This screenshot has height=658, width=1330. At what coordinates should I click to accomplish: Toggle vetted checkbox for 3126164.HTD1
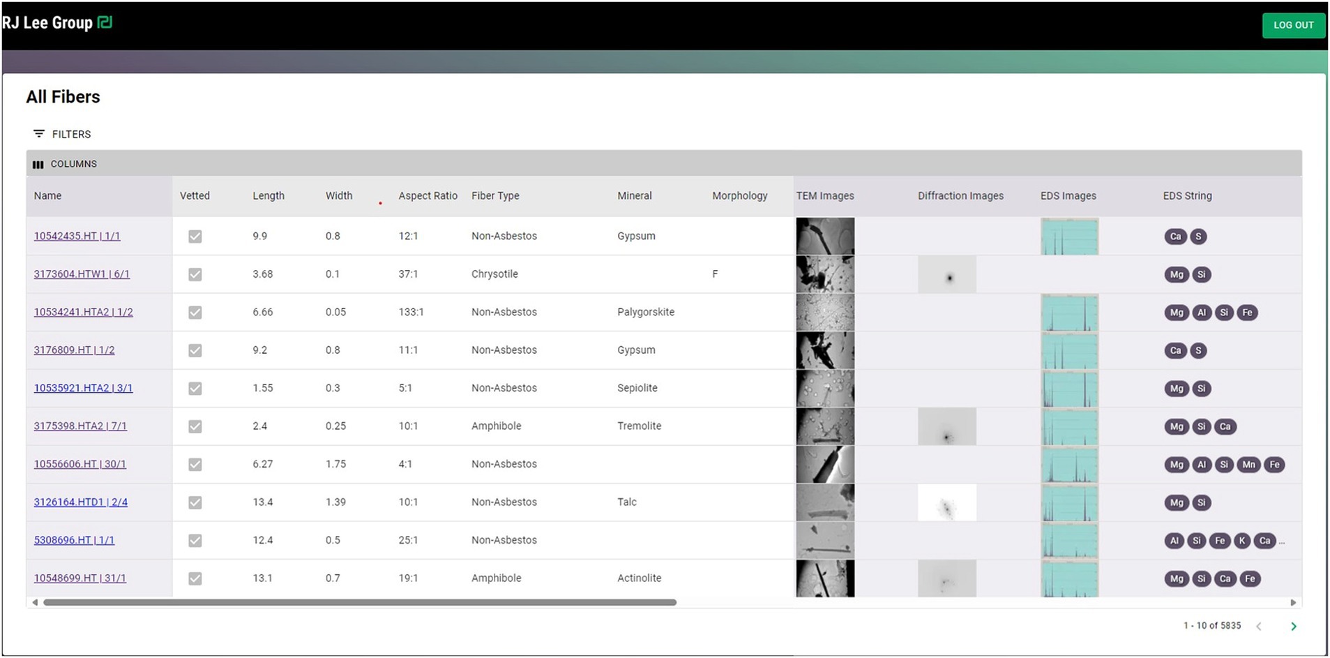click(x=195, y=502)
